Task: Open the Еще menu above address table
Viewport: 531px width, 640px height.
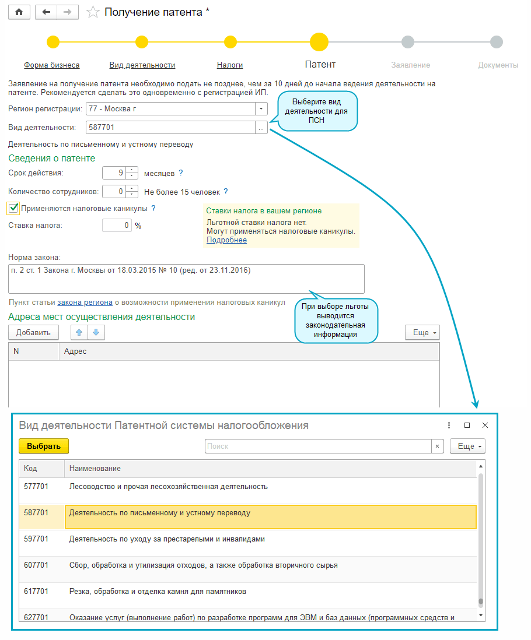Action: click(422, 332)
